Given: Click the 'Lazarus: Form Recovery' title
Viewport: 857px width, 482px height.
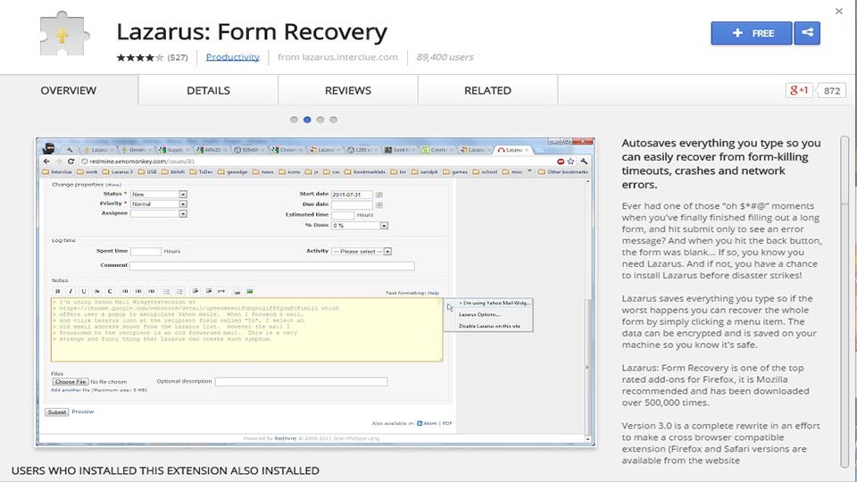Looking at the screenshot, I should click(252, 32).
